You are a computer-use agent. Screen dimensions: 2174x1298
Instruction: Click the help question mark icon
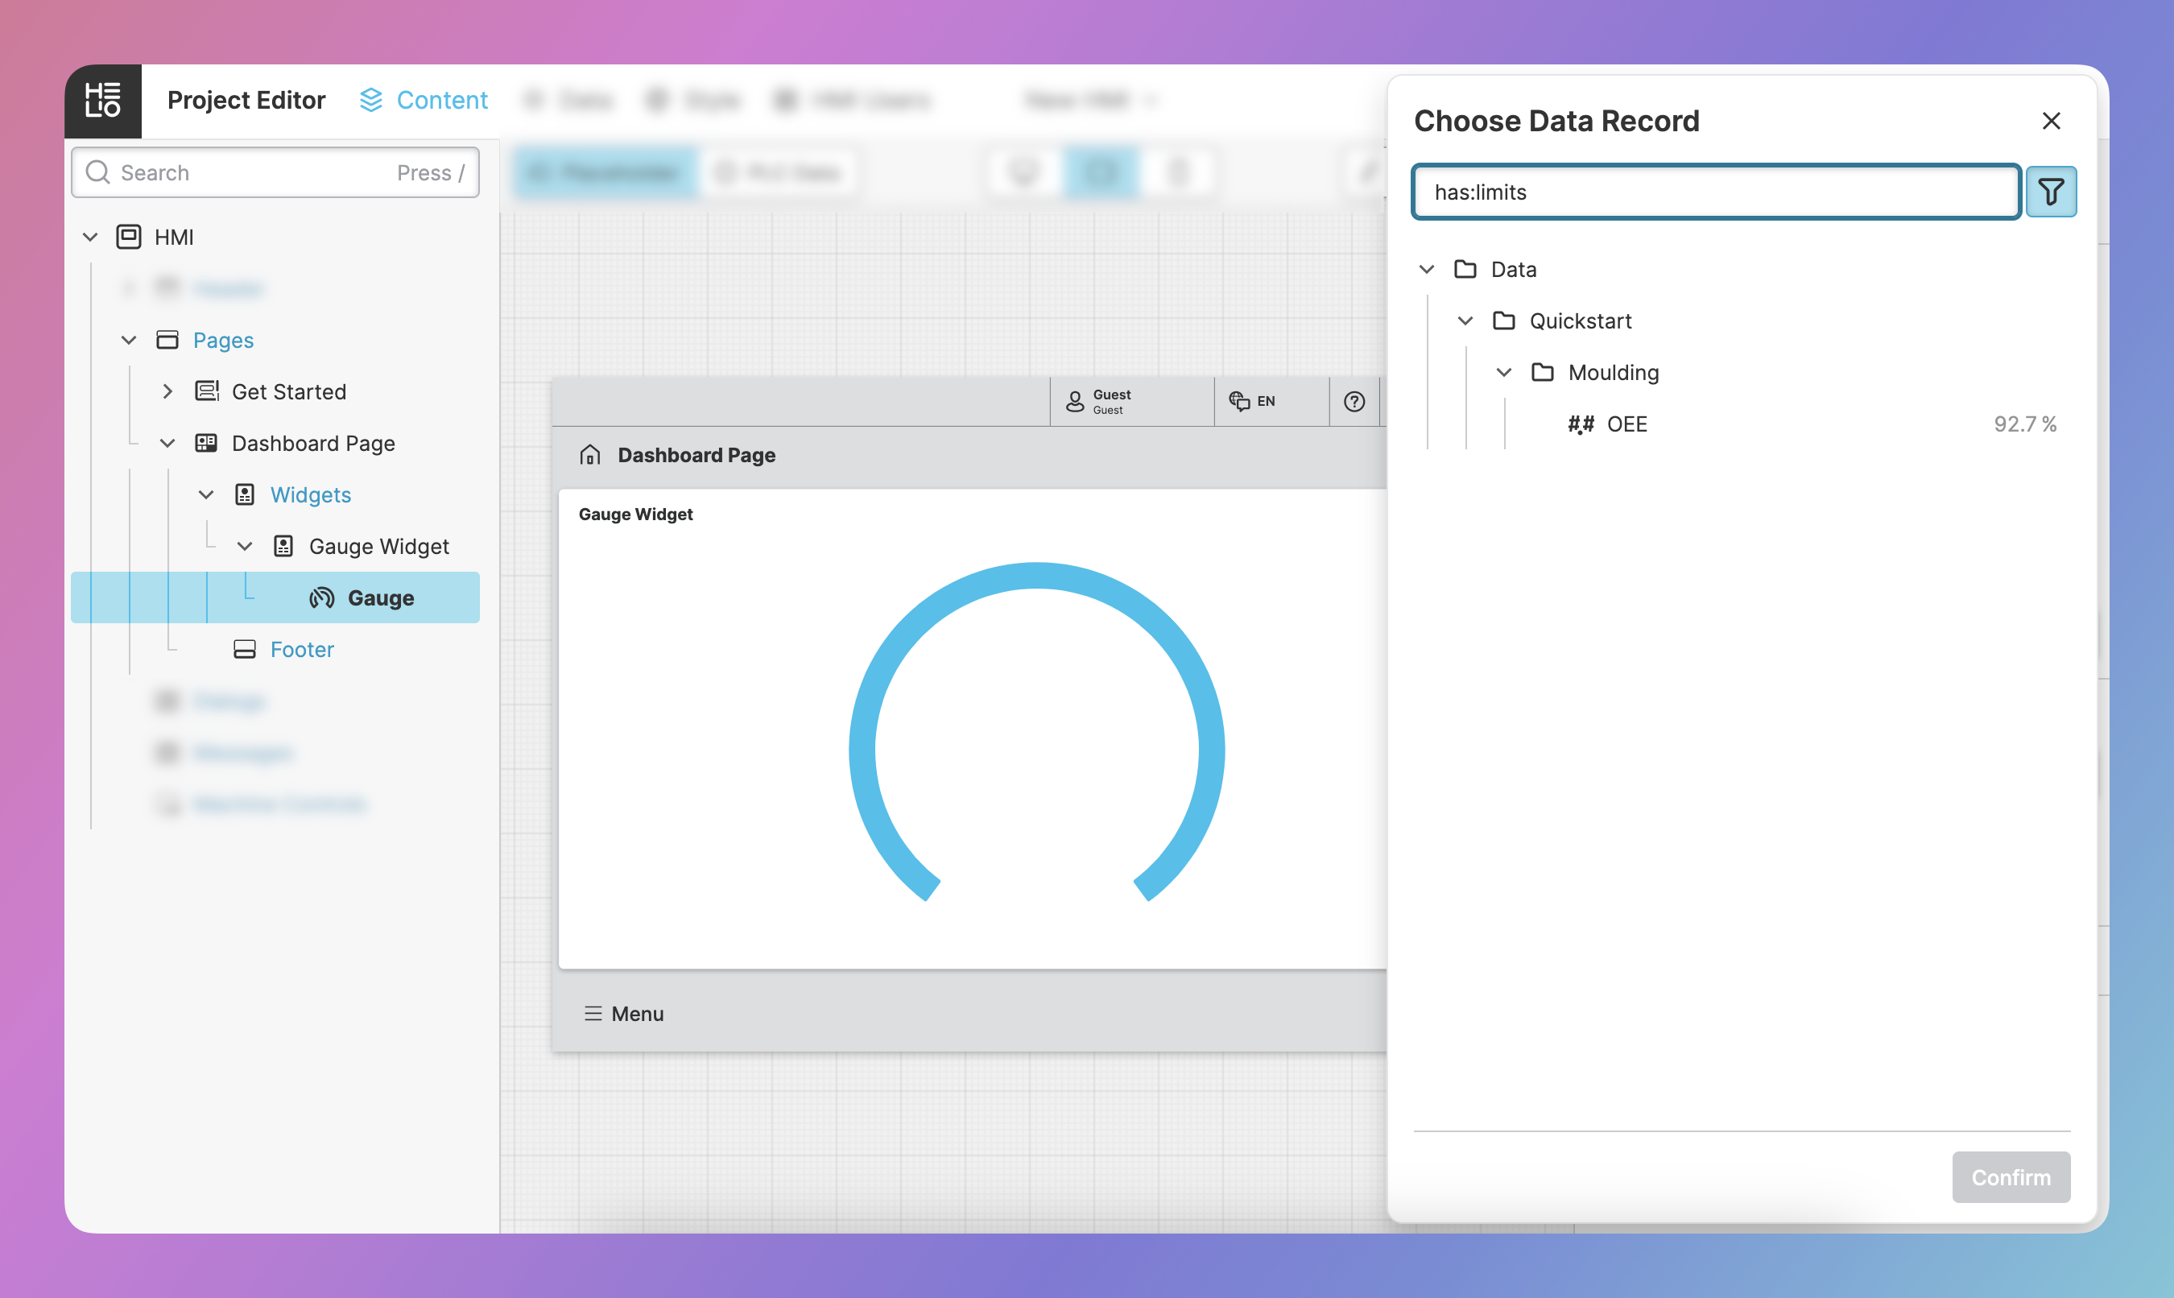click(1354, 402)
